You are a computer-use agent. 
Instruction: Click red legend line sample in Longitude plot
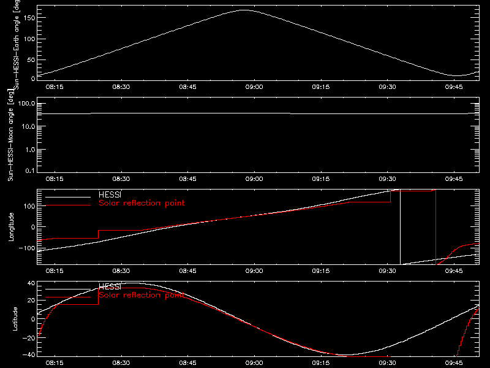click(x=68, y=205)
